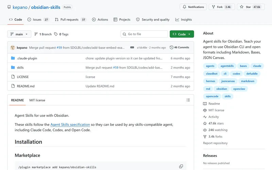Click the fork icon by 3.4k forks
The height and width of the screenshot is (170, 272).
pos(205,137)
